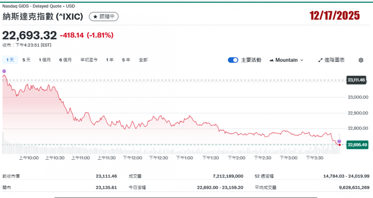Click the red dot at price line end
This screenshot has height=198, width=373.
click(339, 145)
